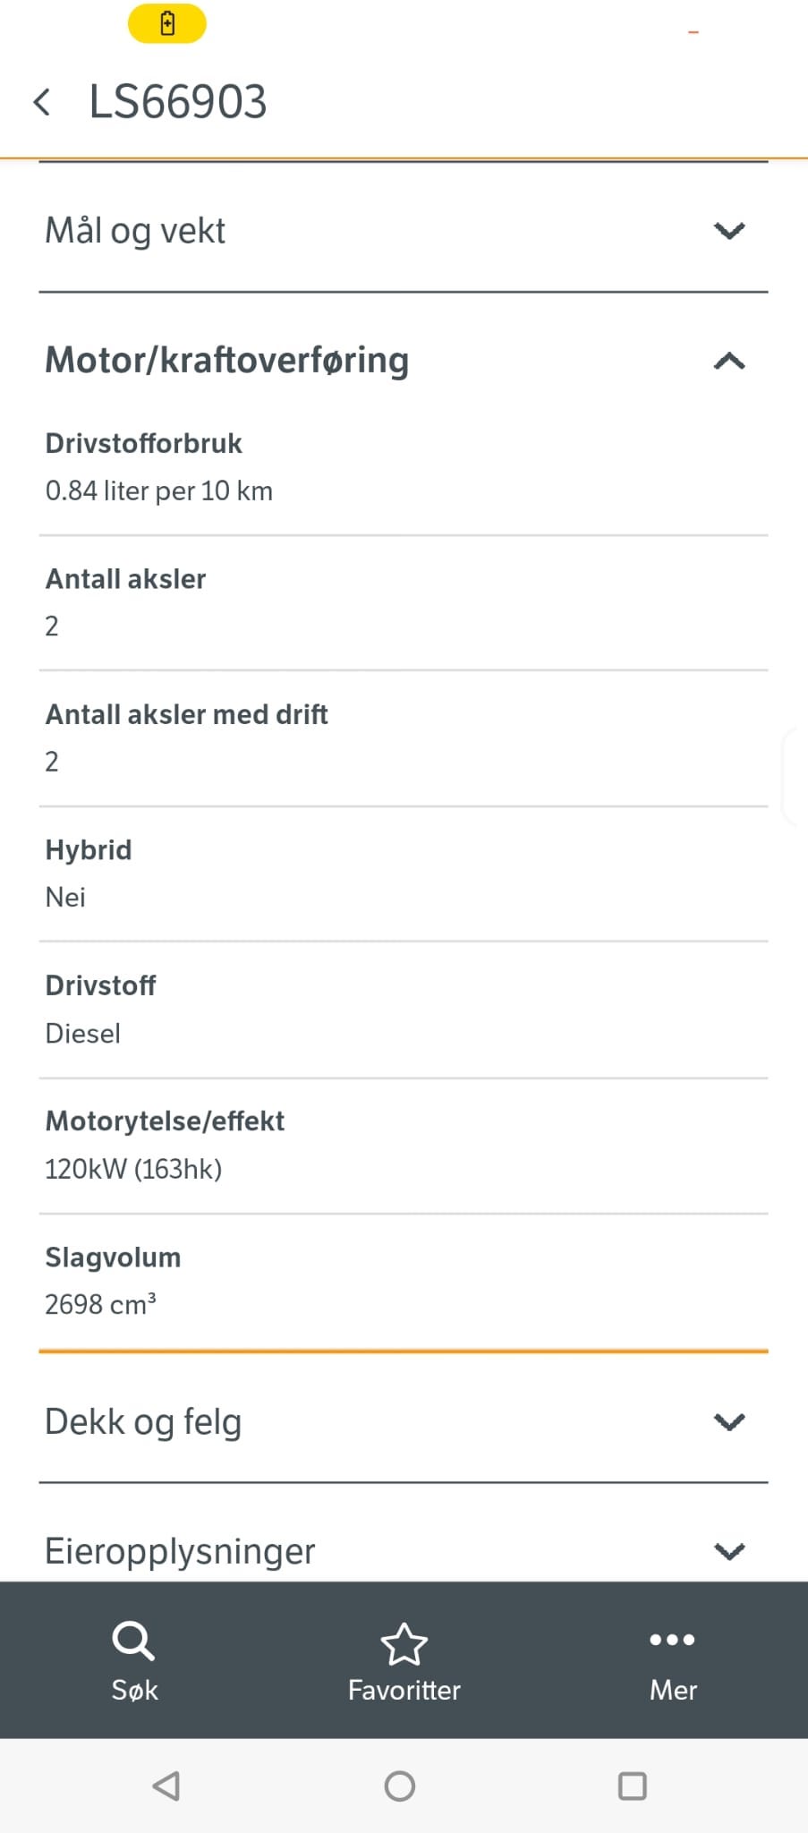Screen dimensions: 808x1833
Task: Tap the Drivstofforbruk value 0.84 liter
Action: tap(159, 490)
